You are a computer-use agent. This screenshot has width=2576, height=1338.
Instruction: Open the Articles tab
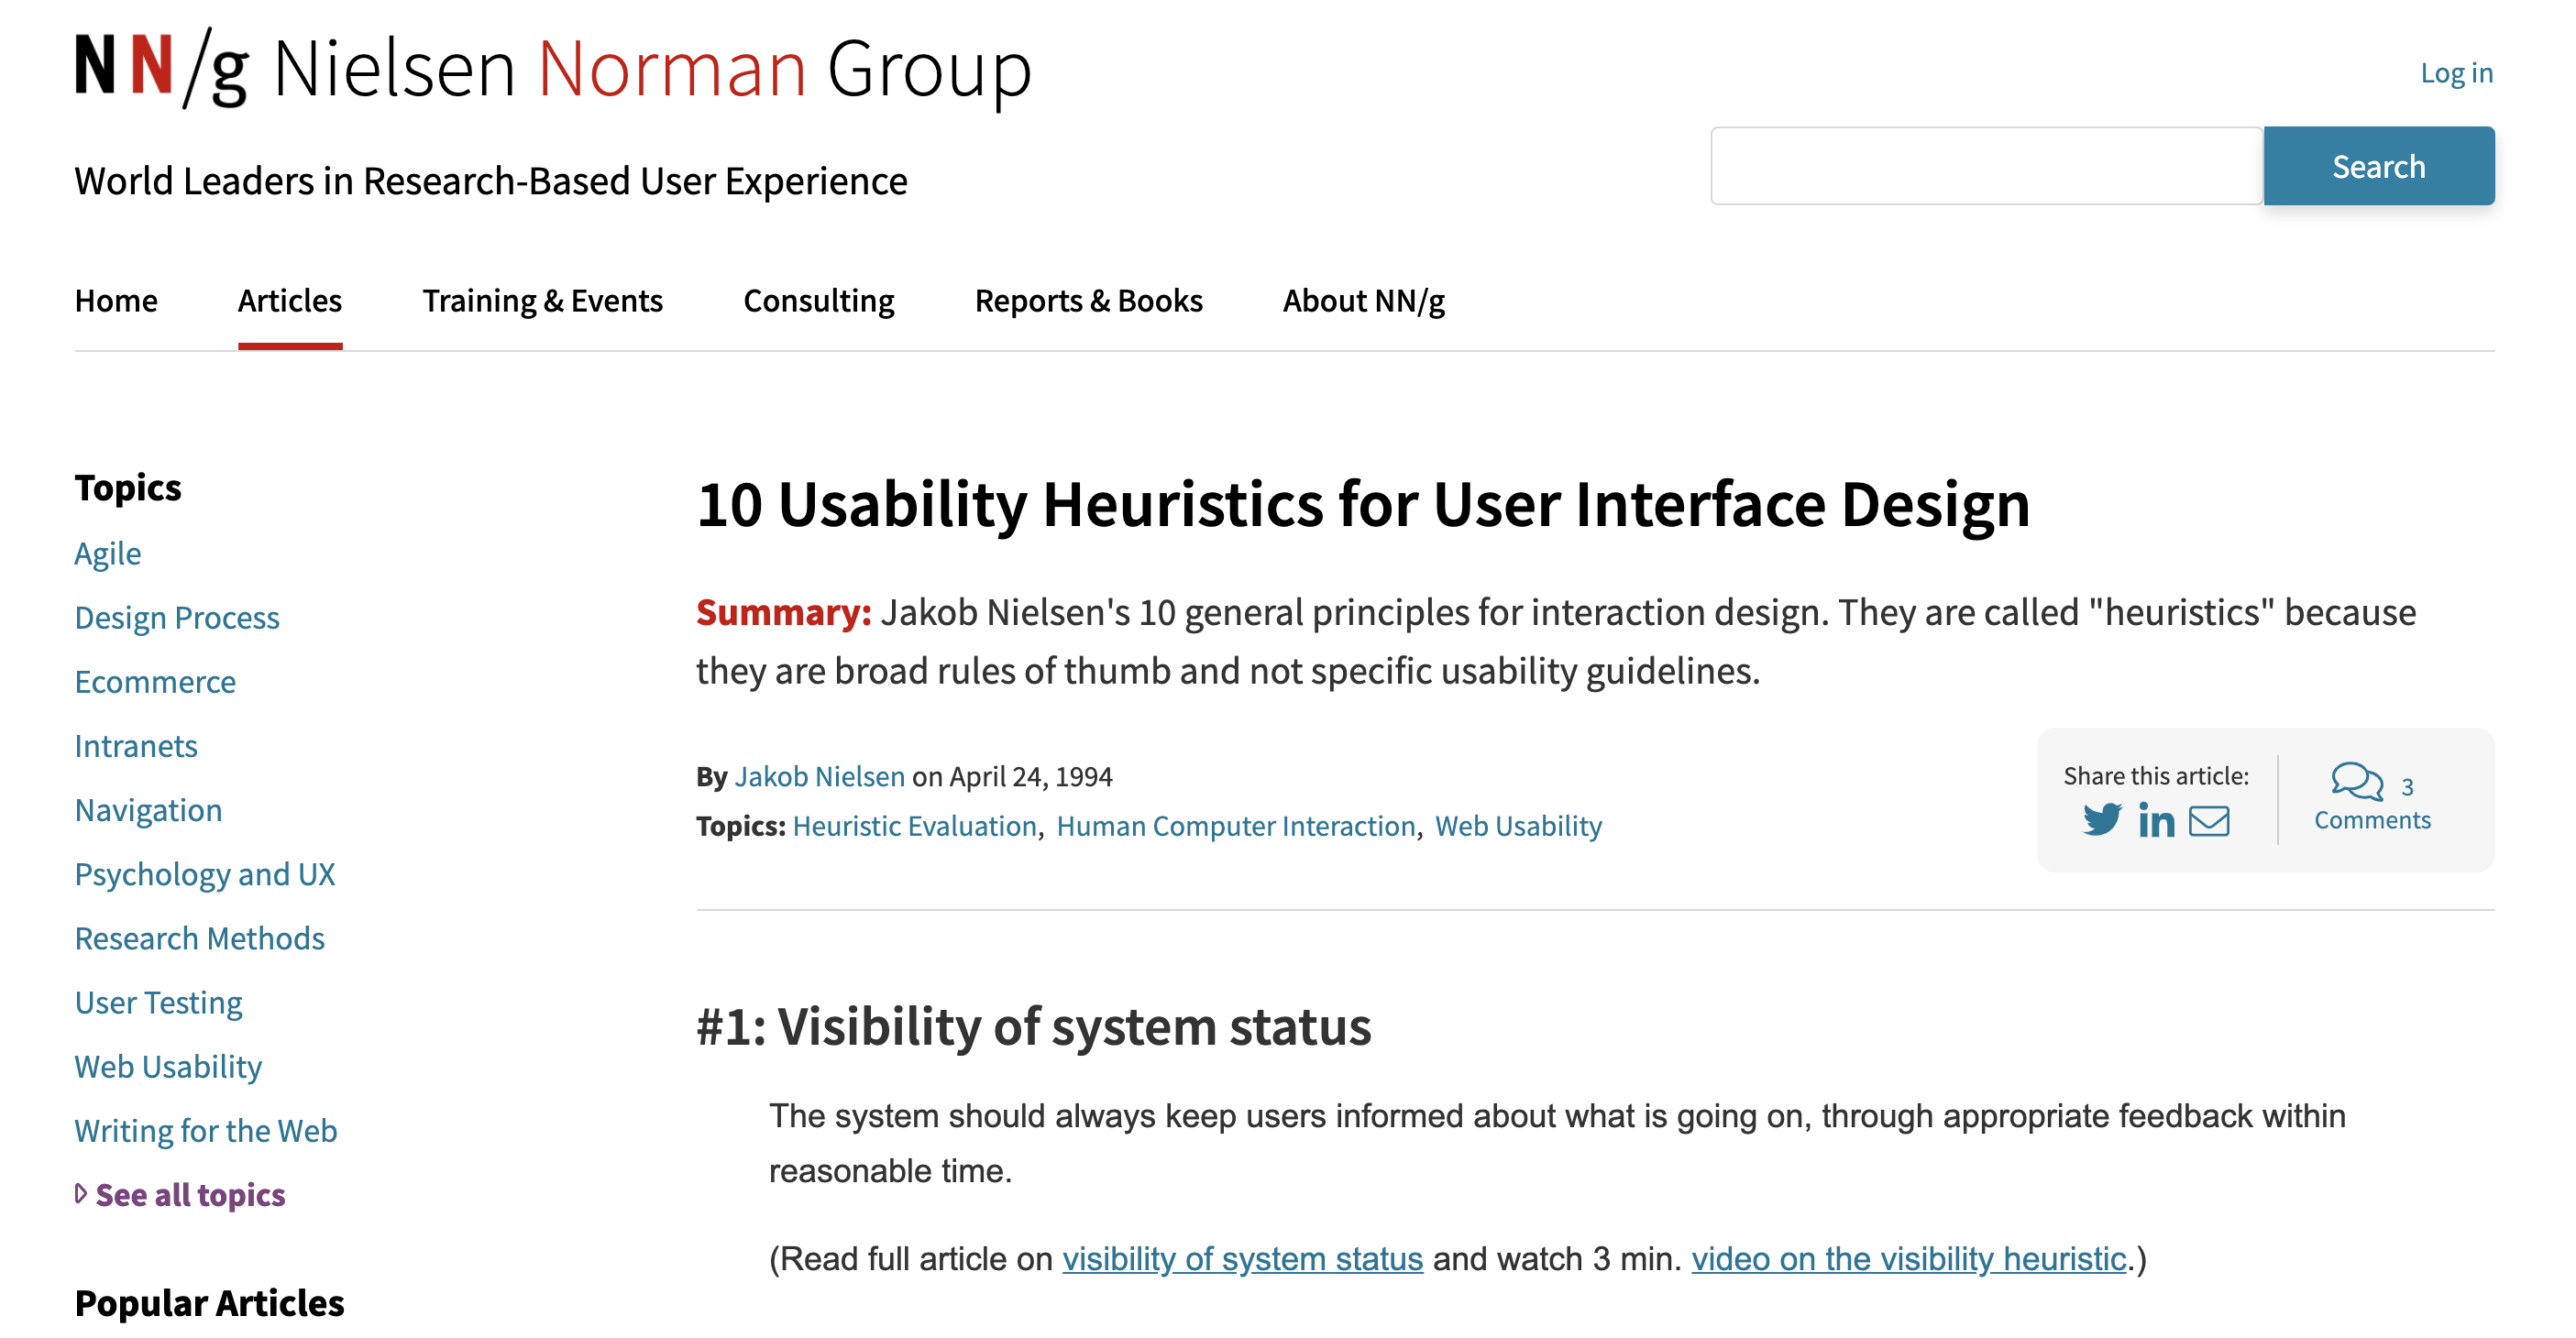coord(289,300)
